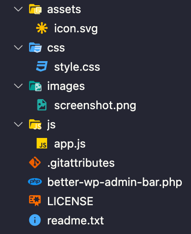Open the app.js file
Viewport: 191px width, 234px height.
(x=70, y=144)
